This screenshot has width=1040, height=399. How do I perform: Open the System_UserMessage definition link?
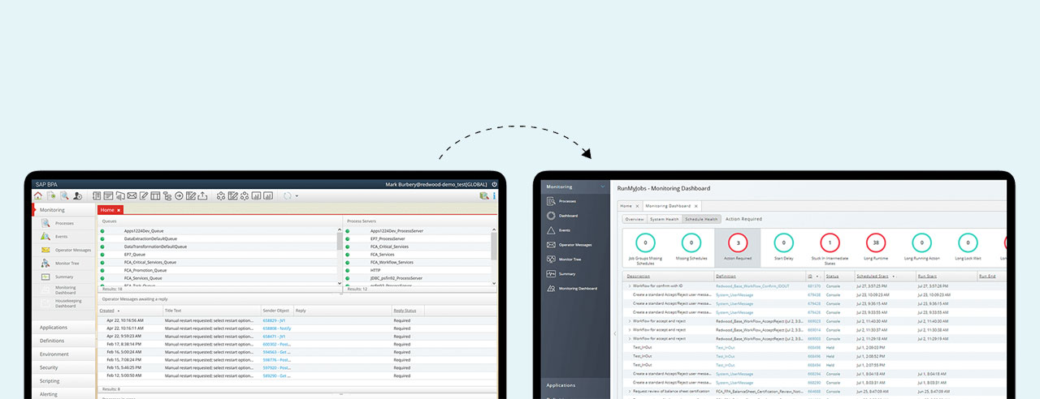coord(734,295)
